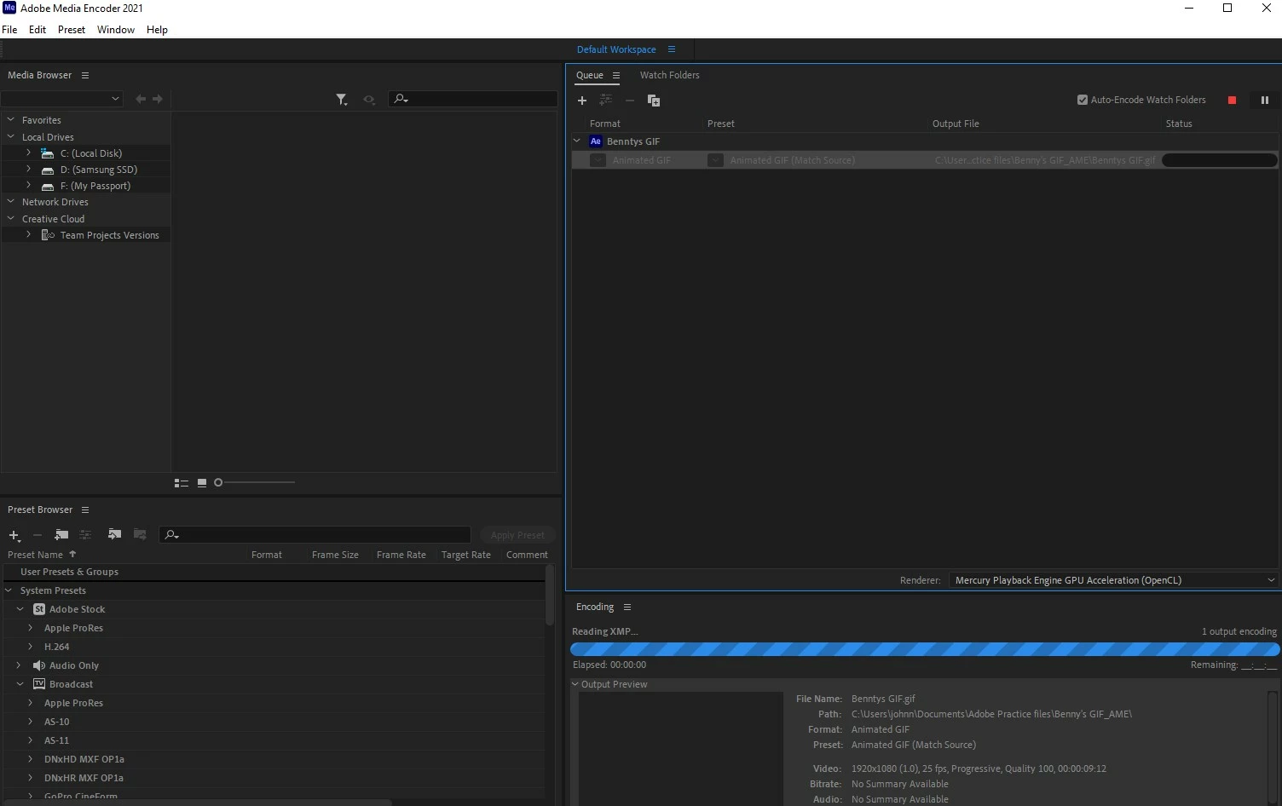Open the output file path link for Benntys GIF
The height and width of the screenshot is (806, 1282).
click(x=1045, y=160)
